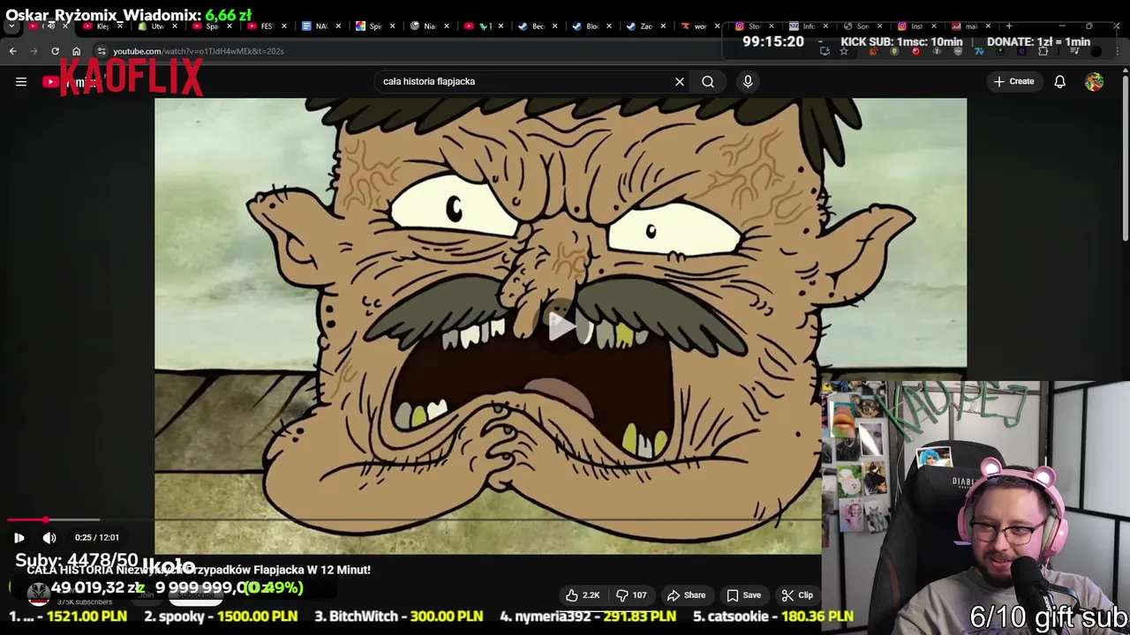The image size is (1130, 635).
Task: Open the YouTube notifications bell
Action: click(1060, 81)
